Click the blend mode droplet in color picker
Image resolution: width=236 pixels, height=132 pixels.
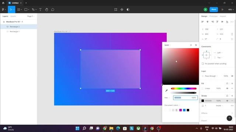(191, 45)
